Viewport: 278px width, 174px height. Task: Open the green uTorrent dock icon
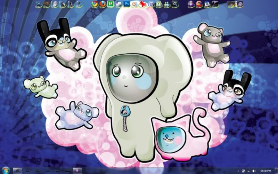[111, 4]
